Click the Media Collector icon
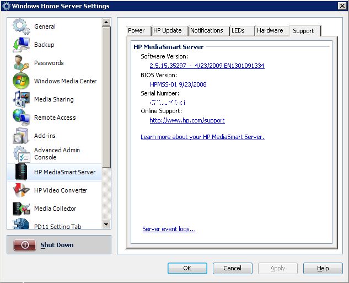Screen dimensions: 349x283 pyautogui.click(x=21, y=209)
